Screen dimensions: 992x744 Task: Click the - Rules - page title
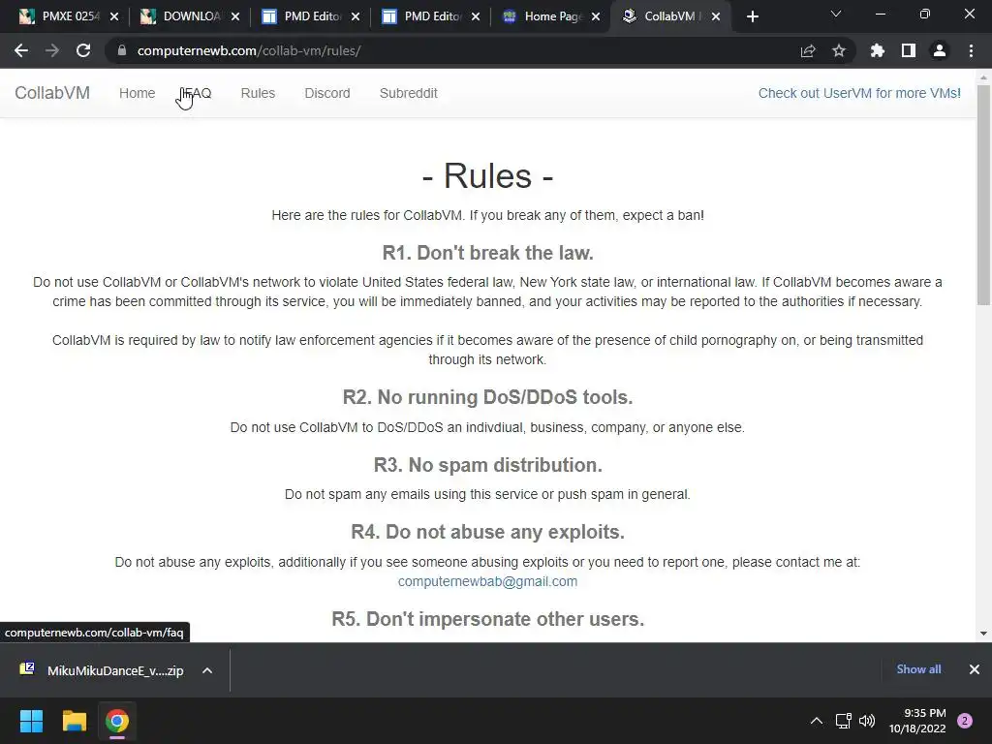[x=488, y=176]
